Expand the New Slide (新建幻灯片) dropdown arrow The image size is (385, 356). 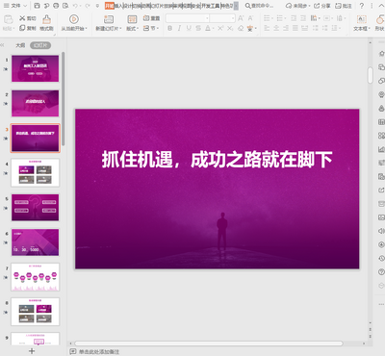pos(120,29)
